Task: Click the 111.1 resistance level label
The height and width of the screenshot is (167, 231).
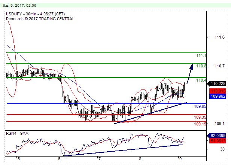Action: 201,55
